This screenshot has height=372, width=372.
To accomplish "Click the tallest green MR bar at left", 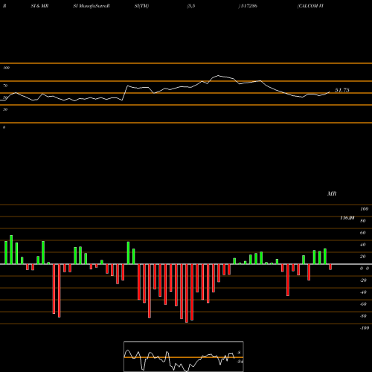I will pos(11,250).
